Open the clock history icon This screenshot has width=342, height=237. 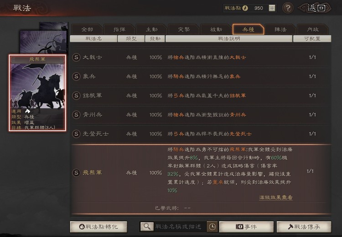click(212, 227)
